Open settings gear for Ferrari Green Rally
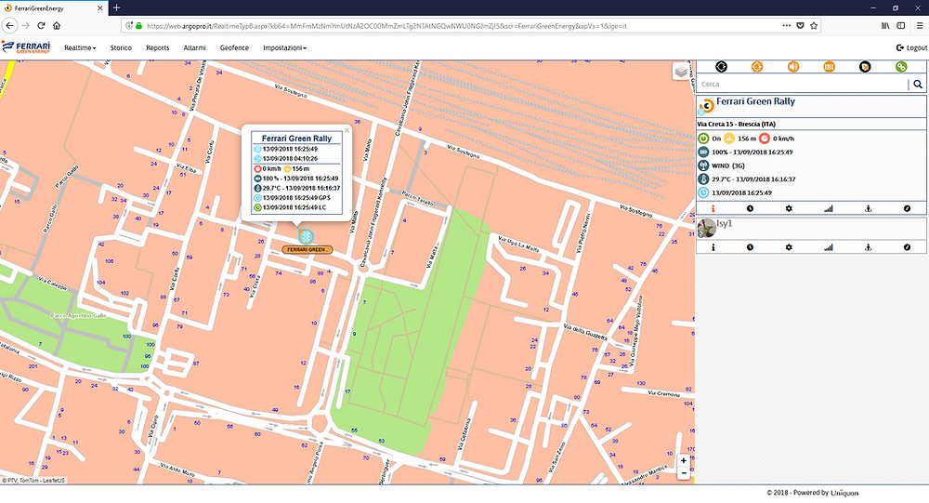This screenshot has width=929, height=503. (x=789, y=209)
